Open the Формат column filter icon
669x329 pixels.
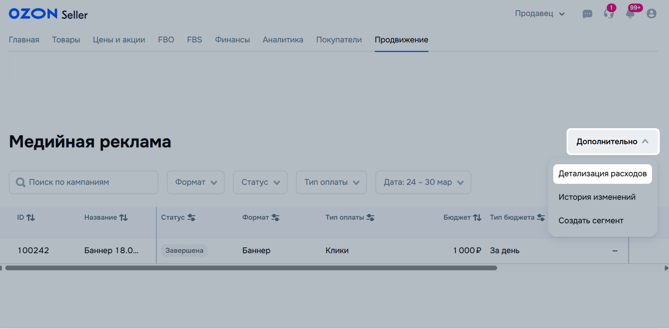coord(275,218)
